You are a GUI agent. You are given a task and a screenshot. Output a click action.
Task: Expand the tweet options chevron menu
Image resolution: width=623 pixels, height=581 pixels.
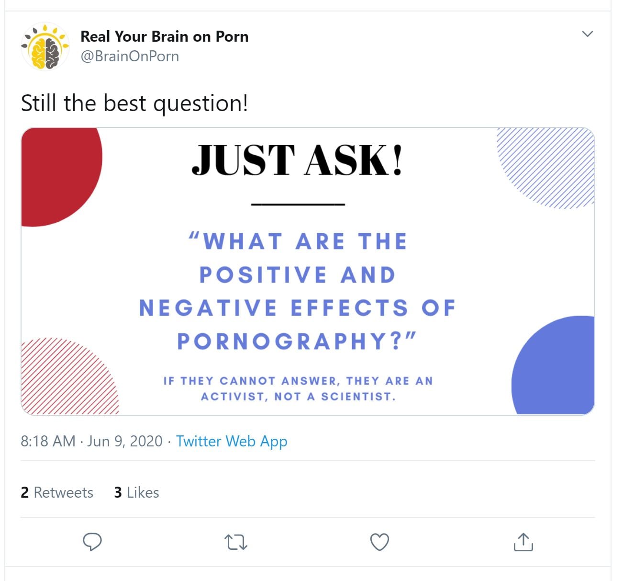[x=587, y=34]
